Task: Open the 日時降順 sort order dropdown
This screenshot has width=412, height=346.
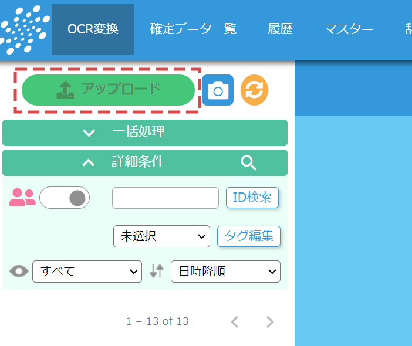Action: 225,272
